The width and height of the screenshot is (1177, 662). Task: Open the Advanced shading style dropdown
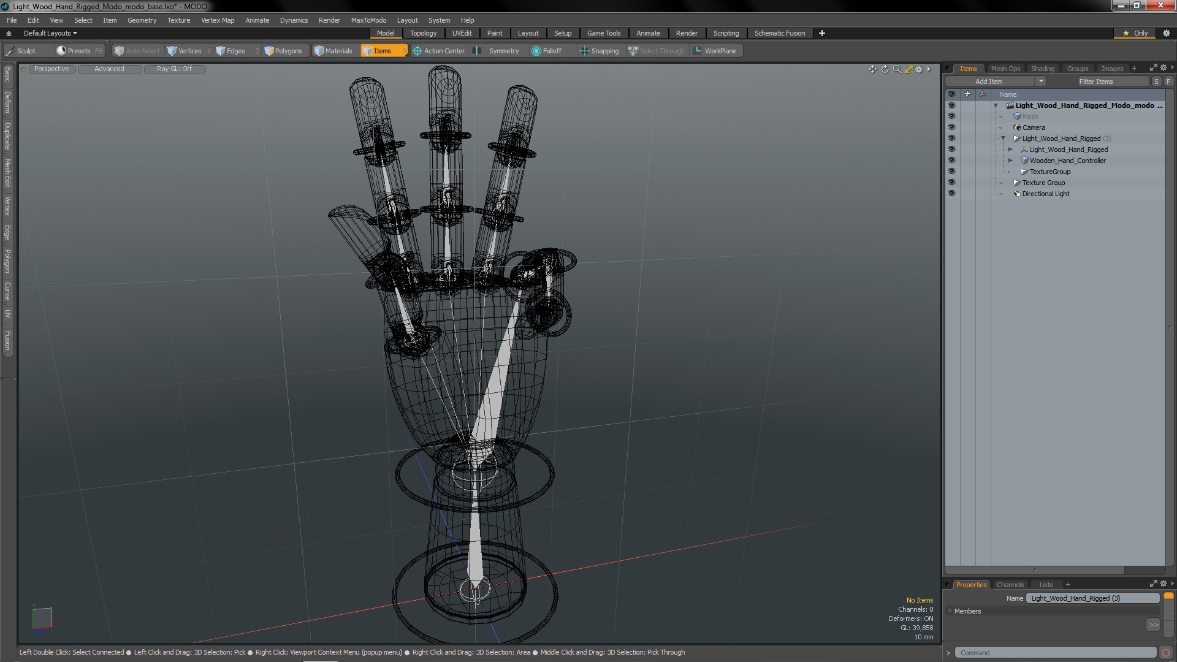109,69
